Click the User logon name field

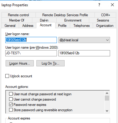[31, 40]
